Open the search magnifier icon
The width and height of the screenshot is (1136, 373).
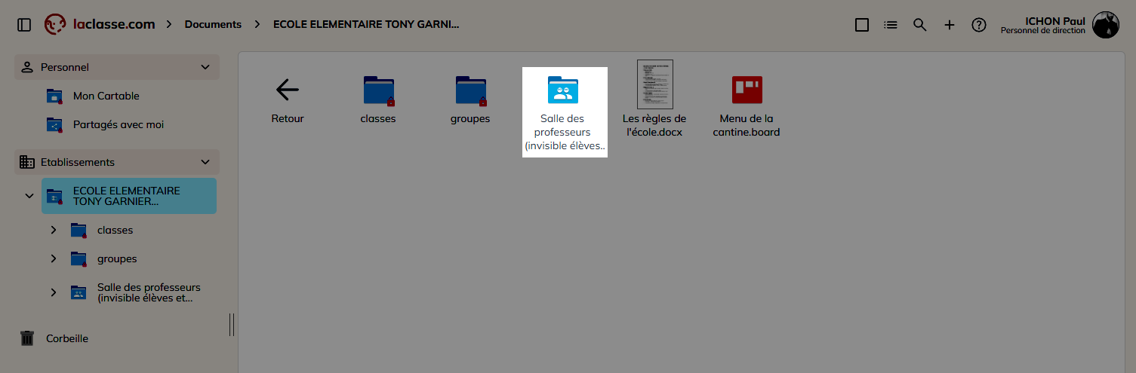[919, 25]
